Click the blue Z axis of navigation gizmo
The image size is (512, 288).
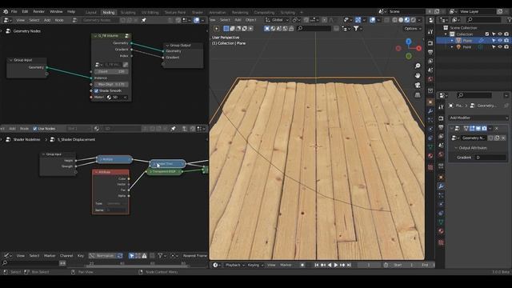click(409, 42)
